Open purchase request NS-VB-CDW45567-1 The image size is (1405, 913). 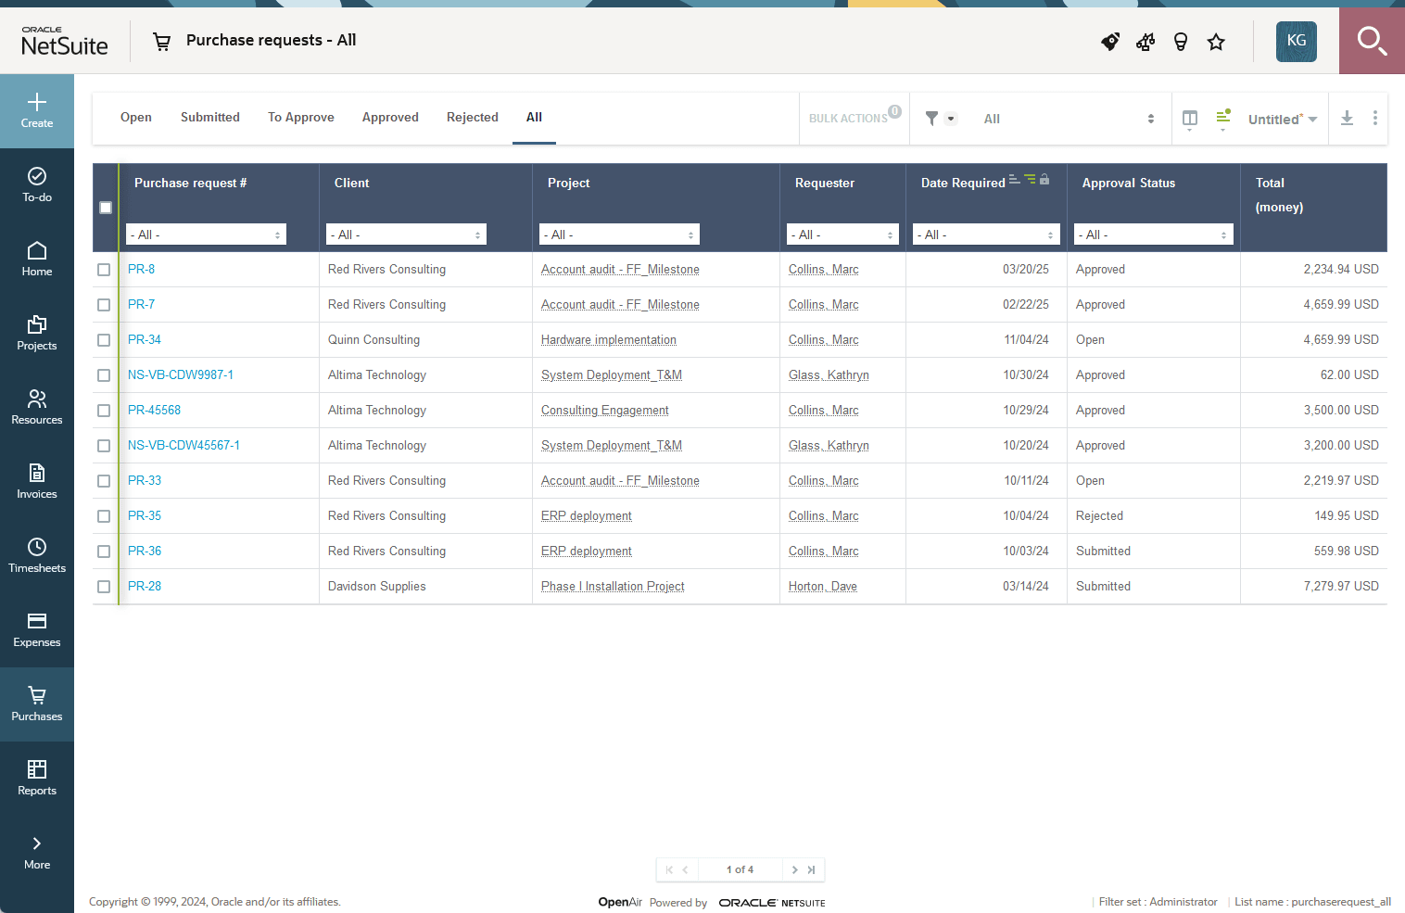click(x=184, y=446)
